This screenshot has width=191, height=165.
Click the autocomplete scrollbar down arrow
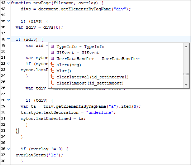[186, 85]
